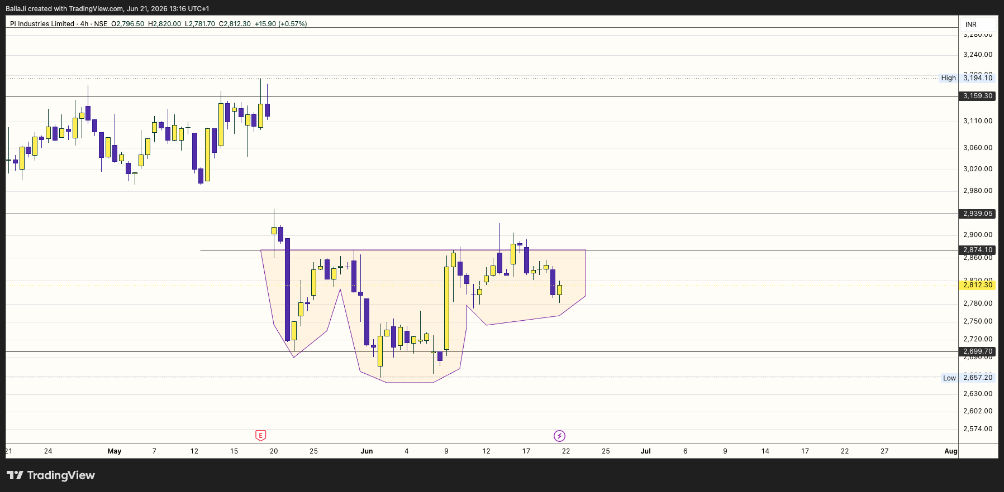Select the 2,699.70 price level label

tap(978, 351)
